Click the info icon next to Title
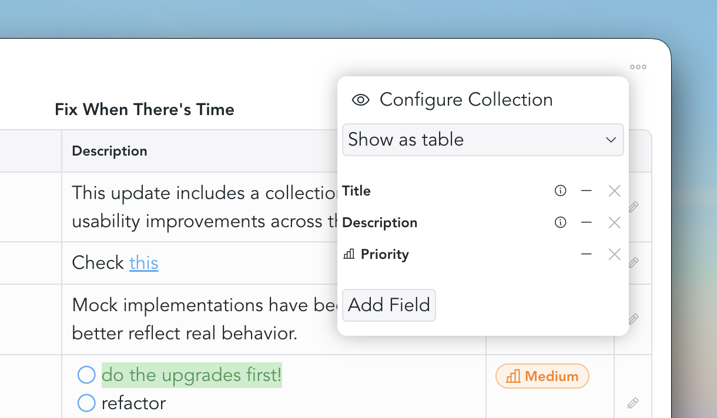Viewport: 717px width, 418px height. (561, 191)
